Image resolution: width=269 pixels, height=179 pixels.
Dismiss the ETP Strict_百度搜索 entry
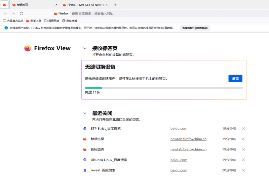coord(243,129)
